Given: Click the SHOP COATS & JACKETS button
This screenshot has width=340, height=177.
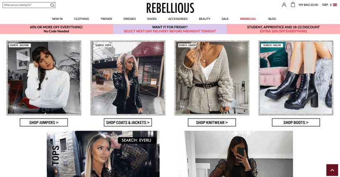Looking at the screenshot, I should pyautogui.click(x=128, y=122).
